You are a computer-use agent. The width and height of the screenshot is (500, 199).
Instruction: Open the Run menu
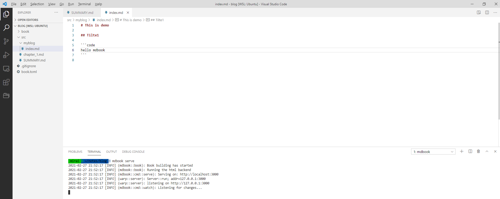click(71, 4)
